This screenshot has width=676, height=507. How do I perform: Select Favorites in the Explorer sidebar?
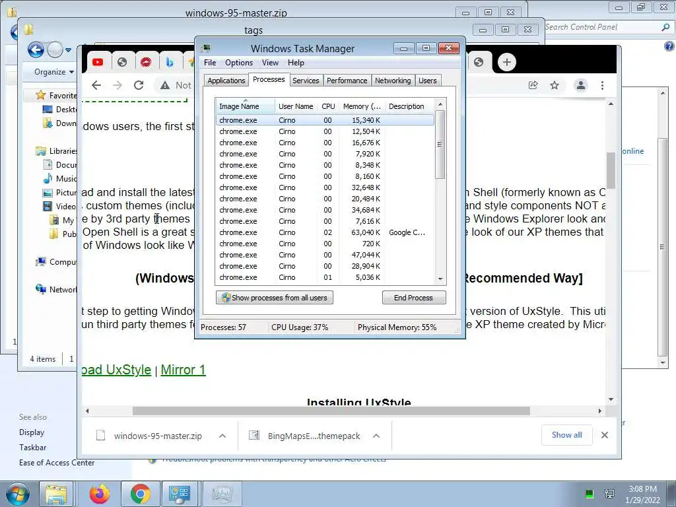[57, 95]
